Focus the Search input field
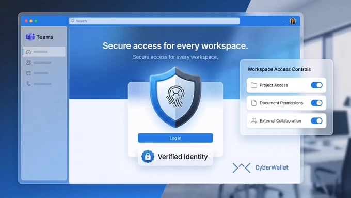This screenshot has height=198, width=351. pyautogui.click(x=154, y=21)
